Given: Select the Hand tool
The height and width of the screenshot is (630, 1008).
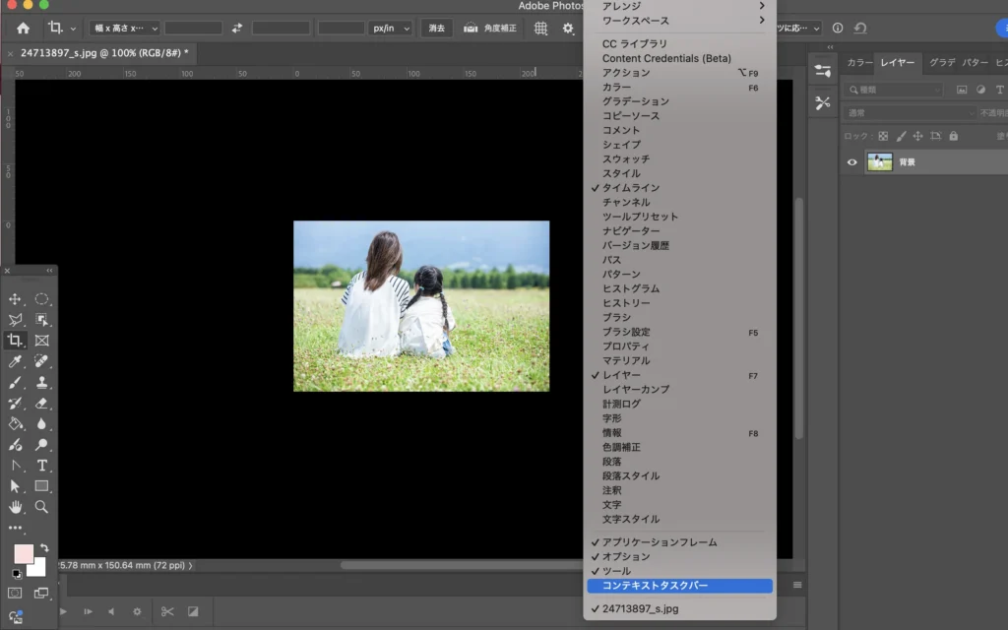Looking at the screenshot, I should (15, 507).
